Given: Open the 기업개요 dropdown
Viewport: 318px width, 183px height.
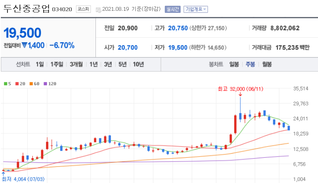Looking at the screenshot, I should (x=196, y=9).
